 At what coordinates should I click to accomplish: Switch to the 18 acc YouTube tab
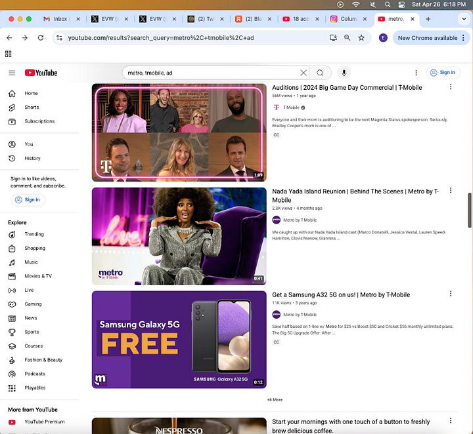301,19
